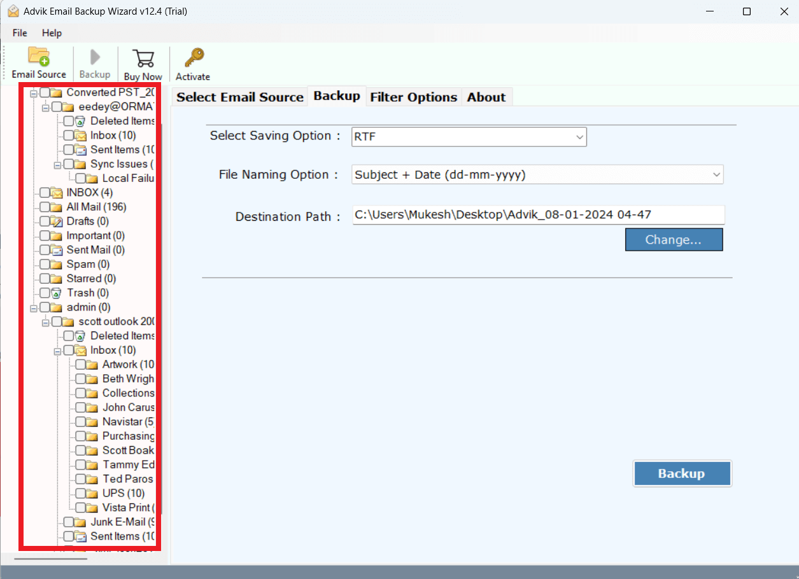Click the admin folder icon
The width and height of the screenshot is (799, 579).
pos(57,307)
